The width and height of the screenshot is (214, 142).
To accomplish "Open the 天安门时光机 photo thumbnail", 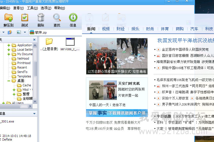I will point(103,90).
